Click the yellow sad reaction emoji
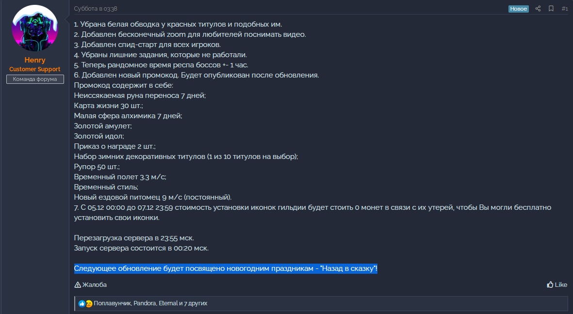 (89, 304)
